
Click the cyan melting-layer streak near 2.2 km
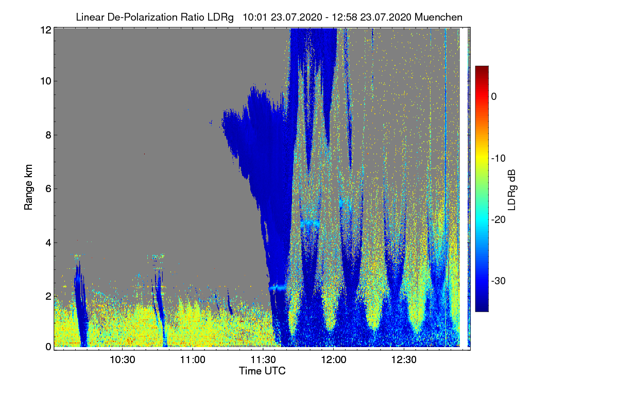[x=278, y=288]
